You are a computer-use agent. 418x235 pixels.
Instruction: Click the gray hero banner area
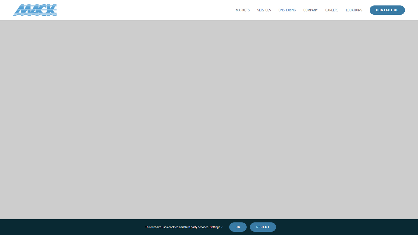coord(209,118)
